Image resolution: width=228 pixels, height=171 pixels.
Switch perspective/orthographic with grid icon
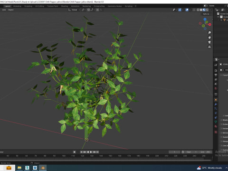pyautogui.click(x=209, y=47)
